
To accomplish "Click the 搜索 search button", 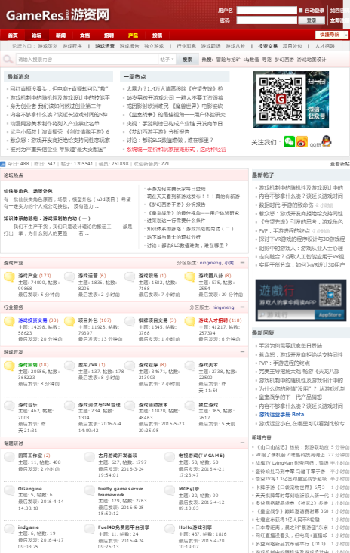I will pos(187,60).
